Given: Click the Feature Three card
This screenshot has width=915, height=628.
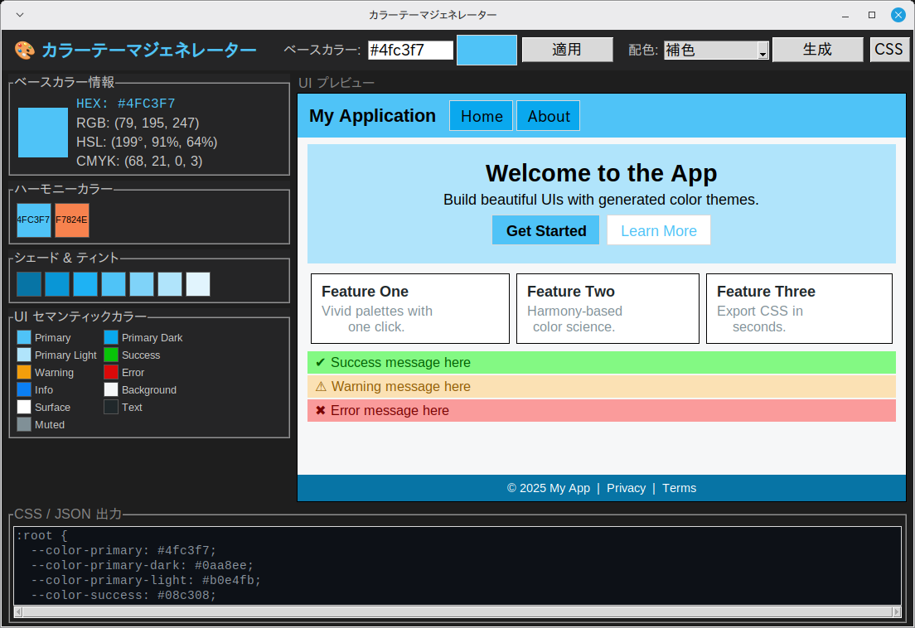Looking at the screenshot, I should point(800,308).
